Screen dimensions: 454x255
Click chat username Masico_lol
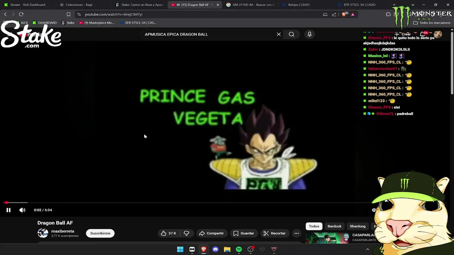[x=378, y=56]
